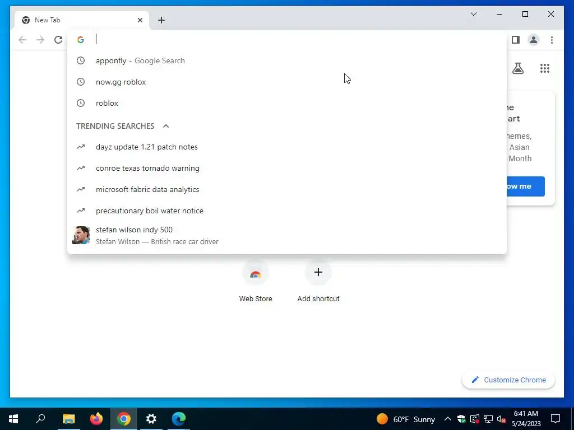This screenshot has height=430, width=574.
Task: Click the Stefan Wilson thumbnail photo
Action: tap(81, 235)
